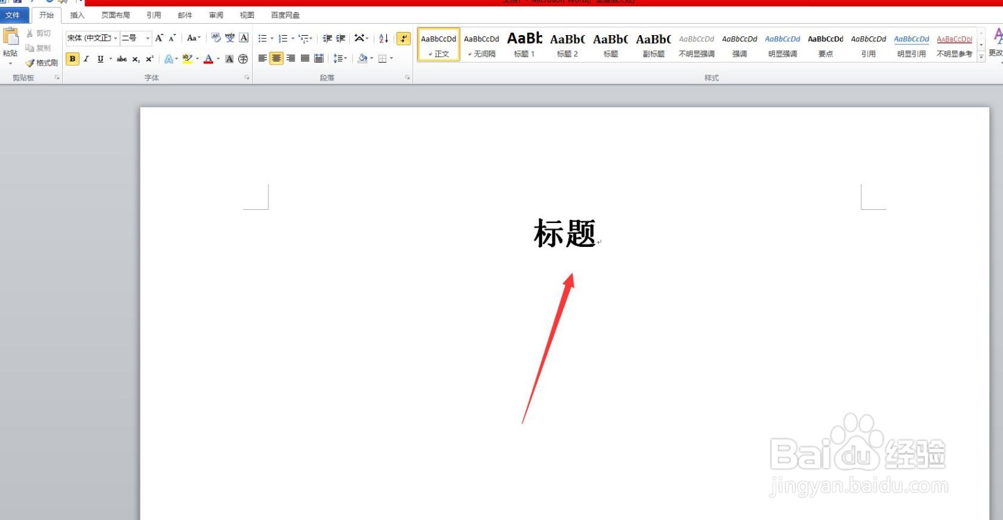Click the shrink font icon
This screenshot has height=520, width=1003.
[x=172, y=38]
